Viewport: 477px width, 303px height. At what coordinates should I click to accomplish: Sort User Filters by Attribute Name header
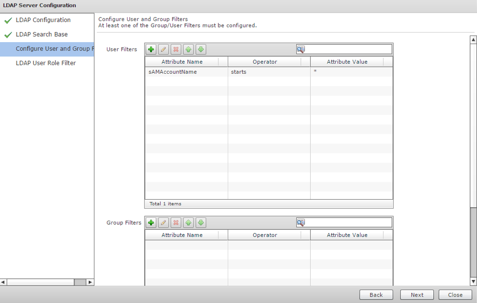pyautogui.click(x=182, y=62)
